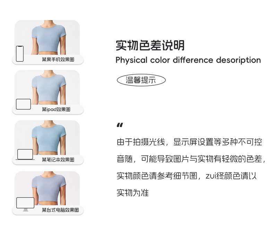
Task: Open the iPad preview shirt thumbnail
Action: coord(47,87)
